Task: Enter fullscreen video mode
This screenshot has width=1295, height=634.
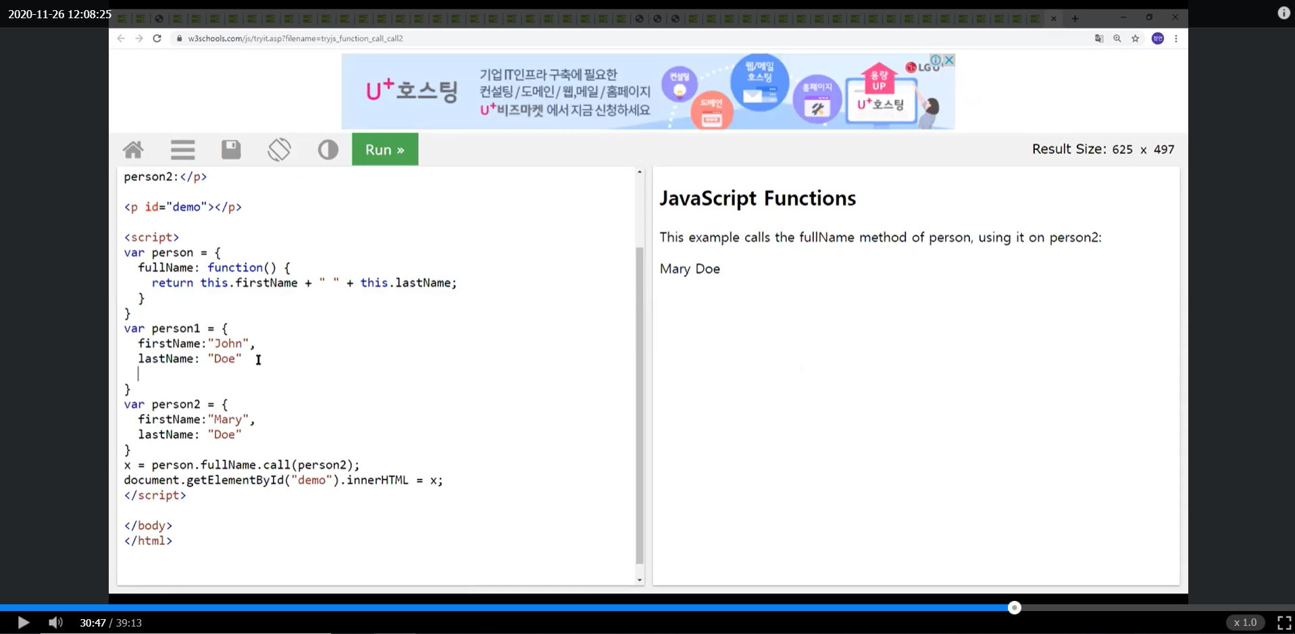Action: coord(1284,623)
